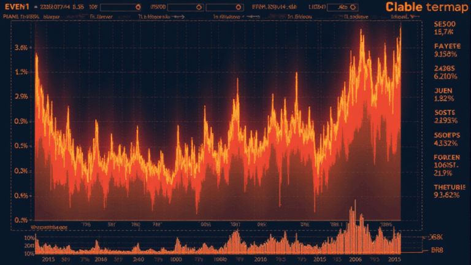Click the BR8 volume marker label
The image size is (471, 265).
(437, 250)
